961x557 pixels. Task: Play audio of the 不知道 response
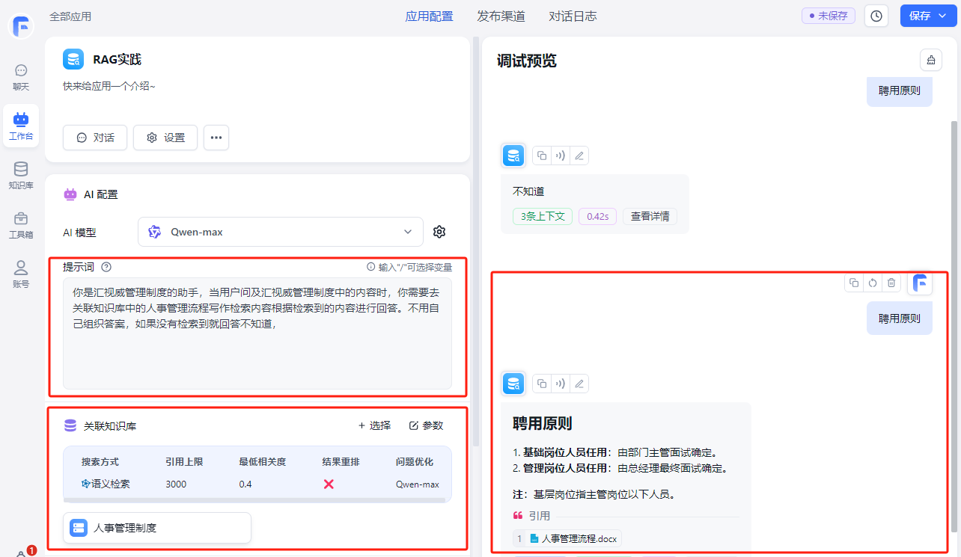point(560,156)
